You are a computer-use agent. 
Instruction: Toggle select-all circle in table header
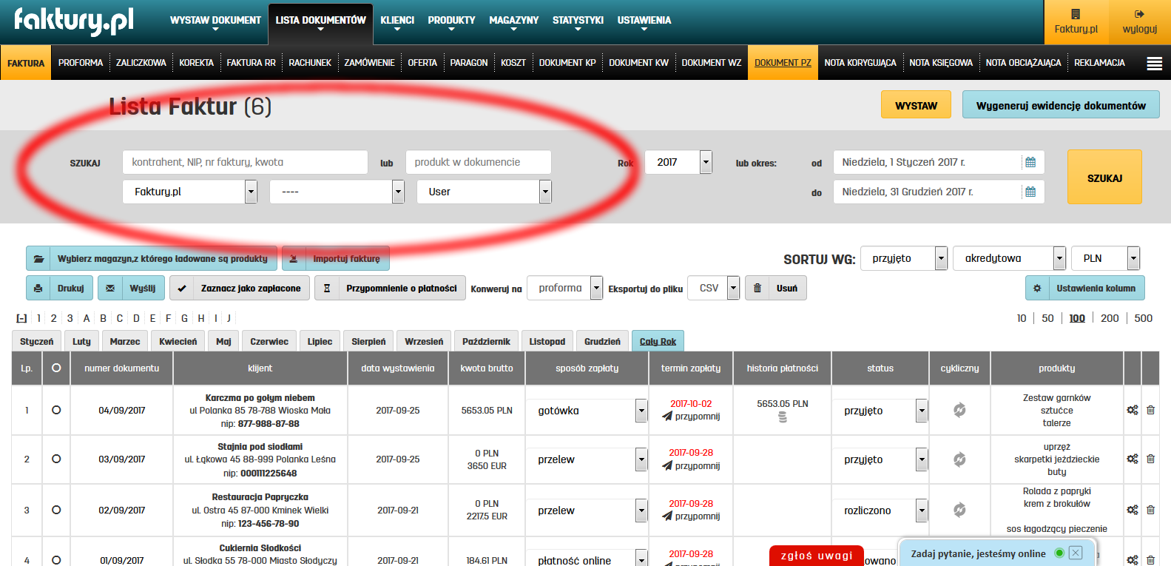click(56, 368)
